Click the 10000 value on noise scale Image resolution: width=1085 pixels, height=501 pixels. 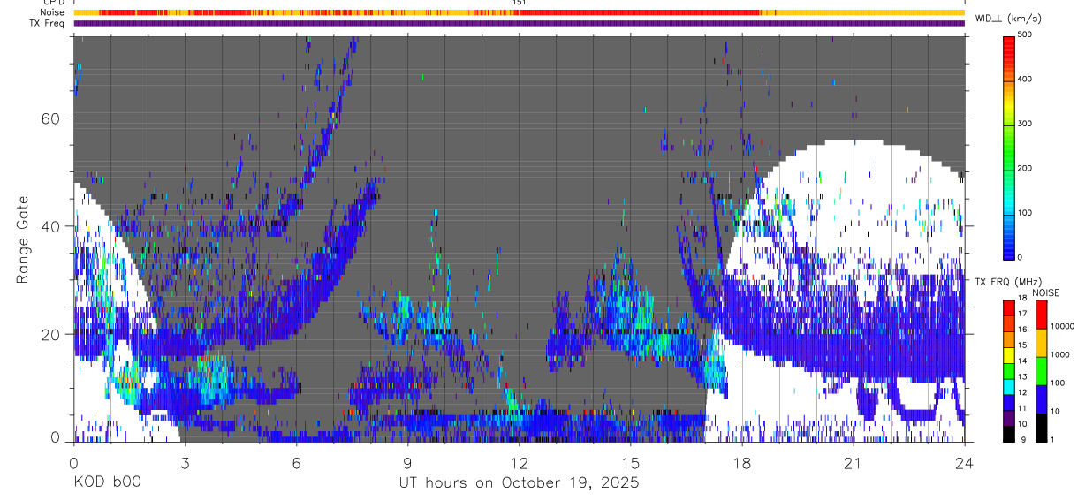(x=1062, y=326)
